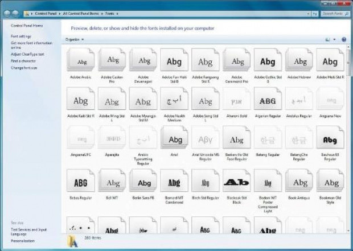Screen dimensions: 353x251
Task: Open Get more font information online
Action: (x=31, y=45)
